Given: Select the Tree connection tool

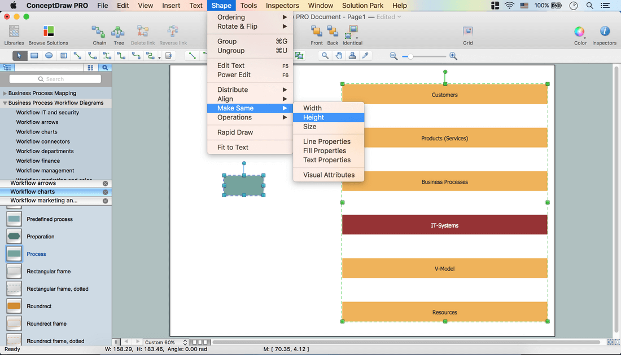Looking at the screenshot, I should (x=118, y=34).
